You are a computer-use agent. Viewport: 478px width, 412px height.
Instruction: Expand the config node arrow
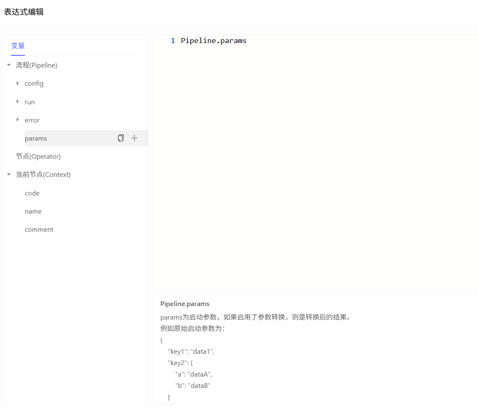point(18,83)
